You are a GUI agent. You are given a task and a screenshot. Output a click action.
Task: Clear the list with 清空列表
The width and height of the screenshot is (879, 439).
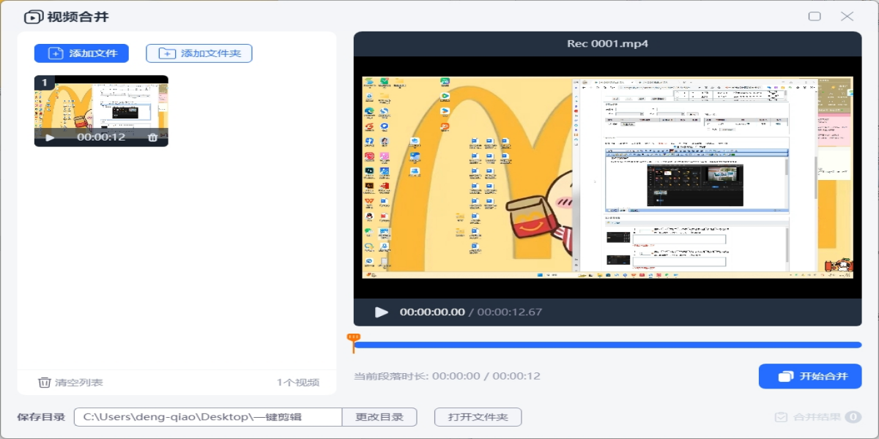point(70,382)
